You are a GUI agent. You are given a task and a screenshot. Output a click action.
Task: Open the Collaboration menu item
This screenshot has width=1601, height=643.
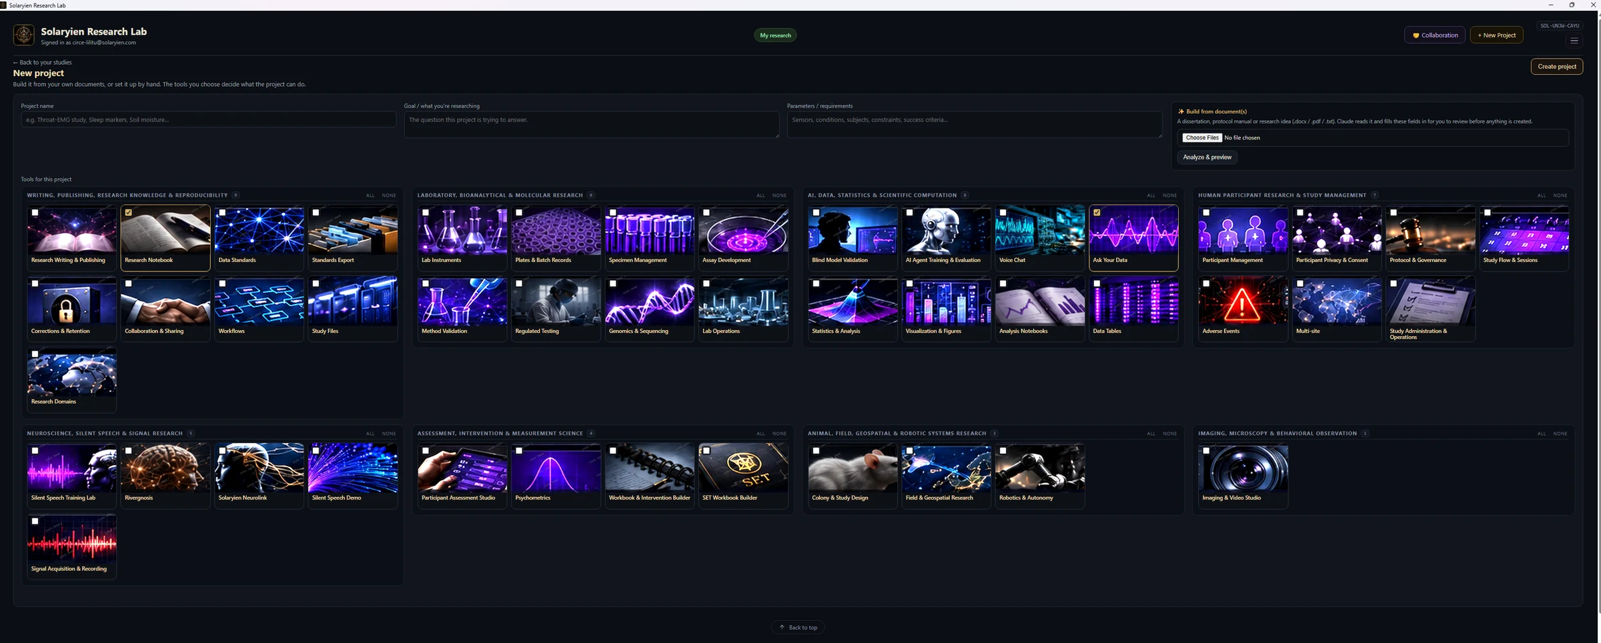coord(1435,35)
